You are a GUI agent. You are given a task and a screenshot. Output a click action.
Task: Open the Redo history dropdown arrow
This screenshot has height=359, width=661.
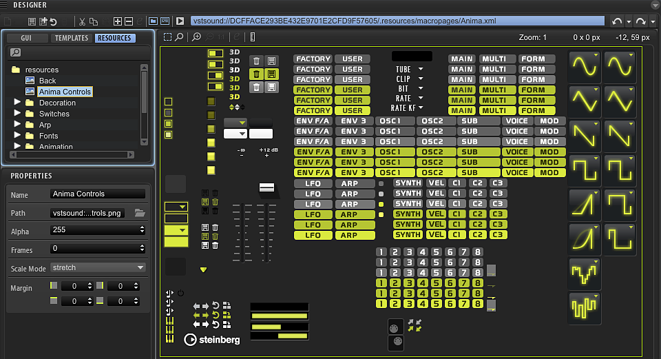click(x=653, y=21)
